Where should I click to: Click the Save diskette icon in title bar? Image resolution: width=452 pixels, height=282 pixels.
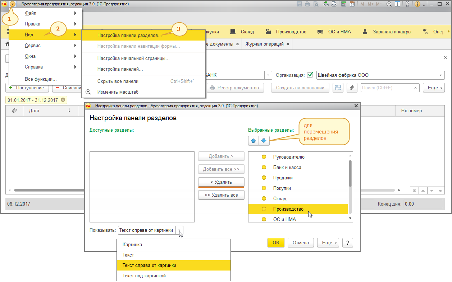299,4
